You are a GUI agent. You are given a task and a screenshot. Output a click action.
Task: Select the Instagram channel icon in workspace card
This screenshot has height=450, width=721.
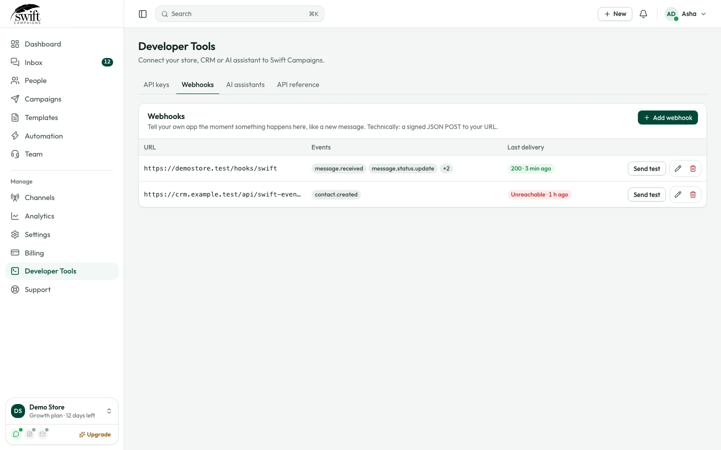(30, 434)
